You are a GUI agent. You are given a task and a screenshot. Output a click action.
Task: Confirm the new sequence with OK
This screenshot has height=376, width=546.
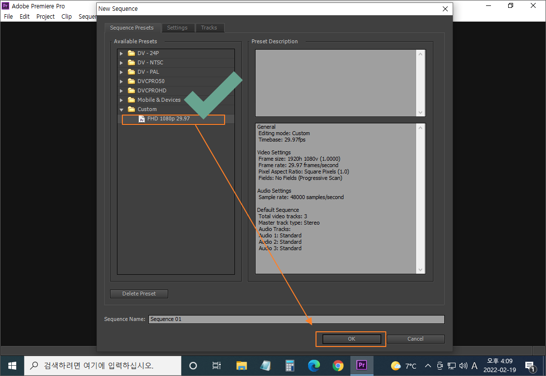[351, 339]
